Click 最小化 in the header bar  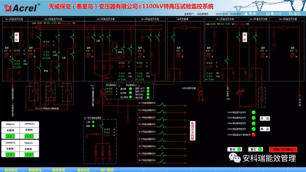coord(274,14)
